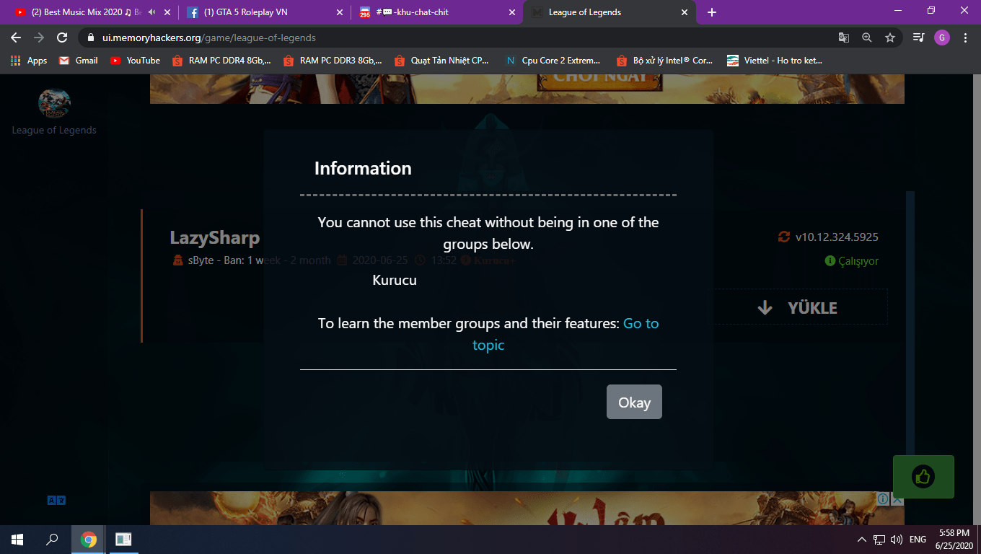Click the Chrome icon in taskbar

tap(88, 539)
